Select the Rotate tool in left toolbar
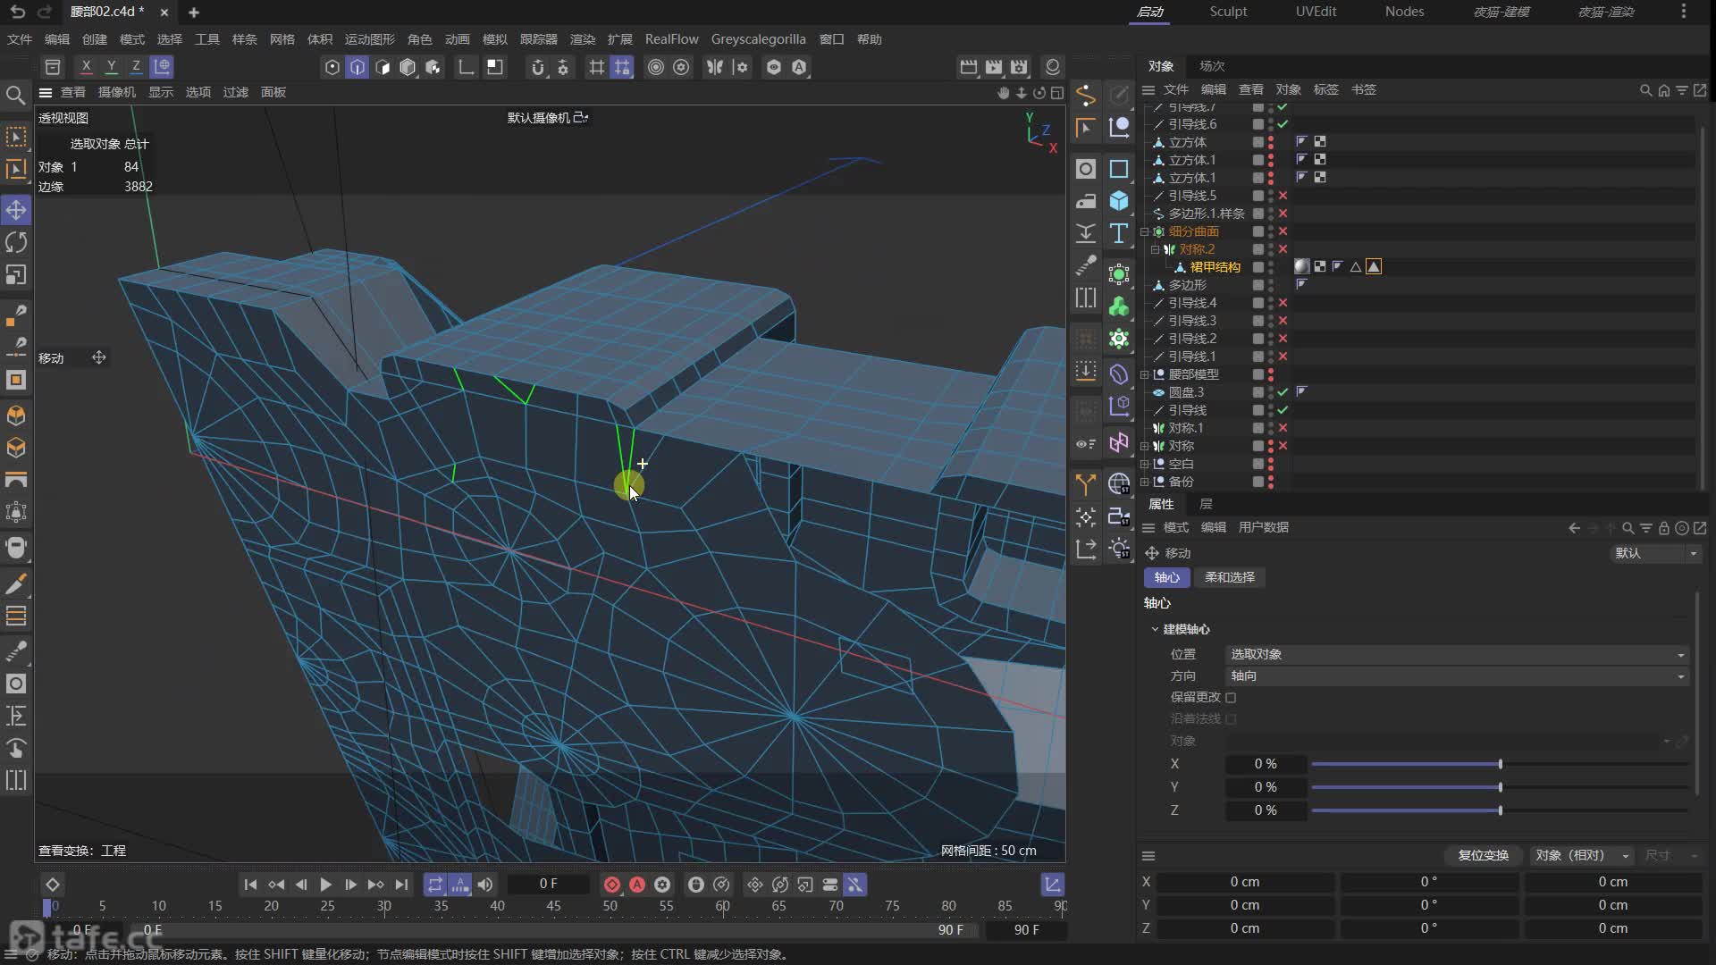The image size is (1716, 965). coord(16,242)
